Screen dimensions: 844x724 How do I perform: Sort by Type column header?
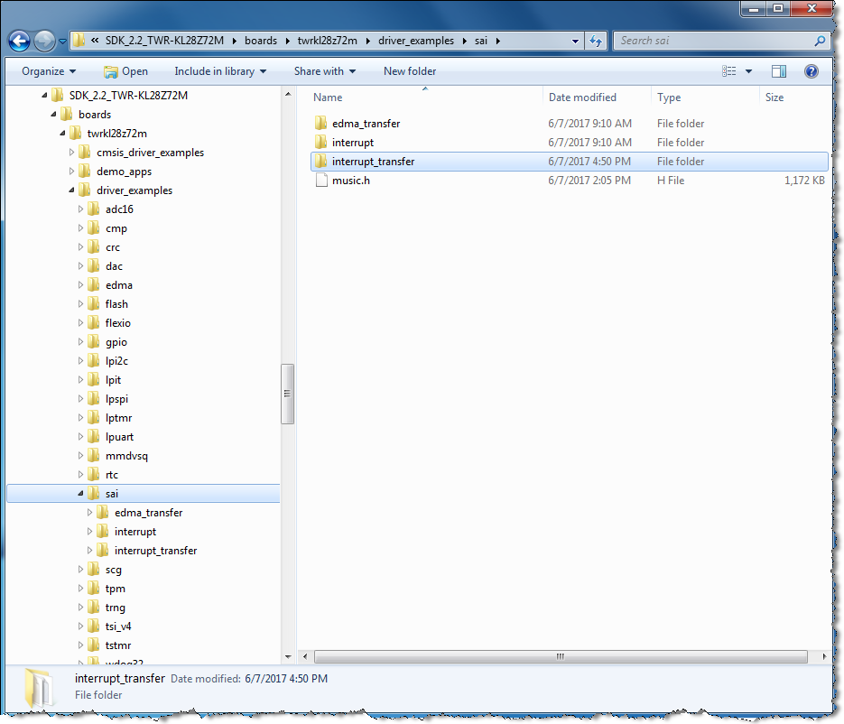click(x=705, y=97)
